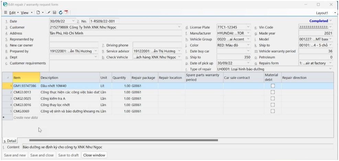Expand the Dept dropdown

tap(96, 57)
